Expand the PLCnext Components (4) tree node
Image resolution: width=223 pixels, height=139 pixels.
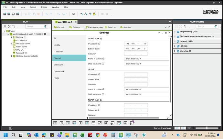[x=12, y=56]
